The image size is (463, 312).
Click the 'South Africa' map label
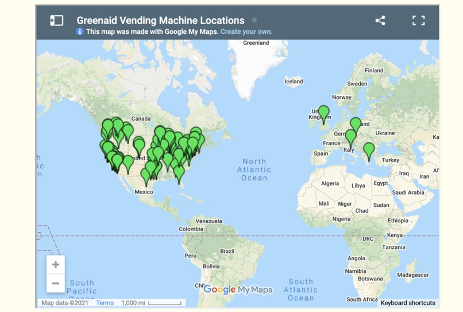[x=362, y=299]
